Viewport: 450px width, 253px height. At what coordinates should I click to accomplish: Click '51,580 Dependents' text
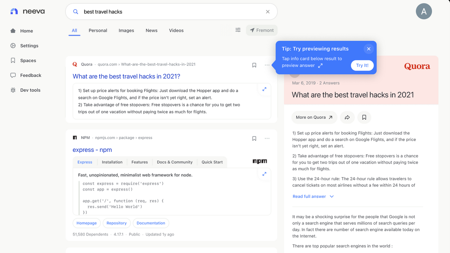point(90,234)
